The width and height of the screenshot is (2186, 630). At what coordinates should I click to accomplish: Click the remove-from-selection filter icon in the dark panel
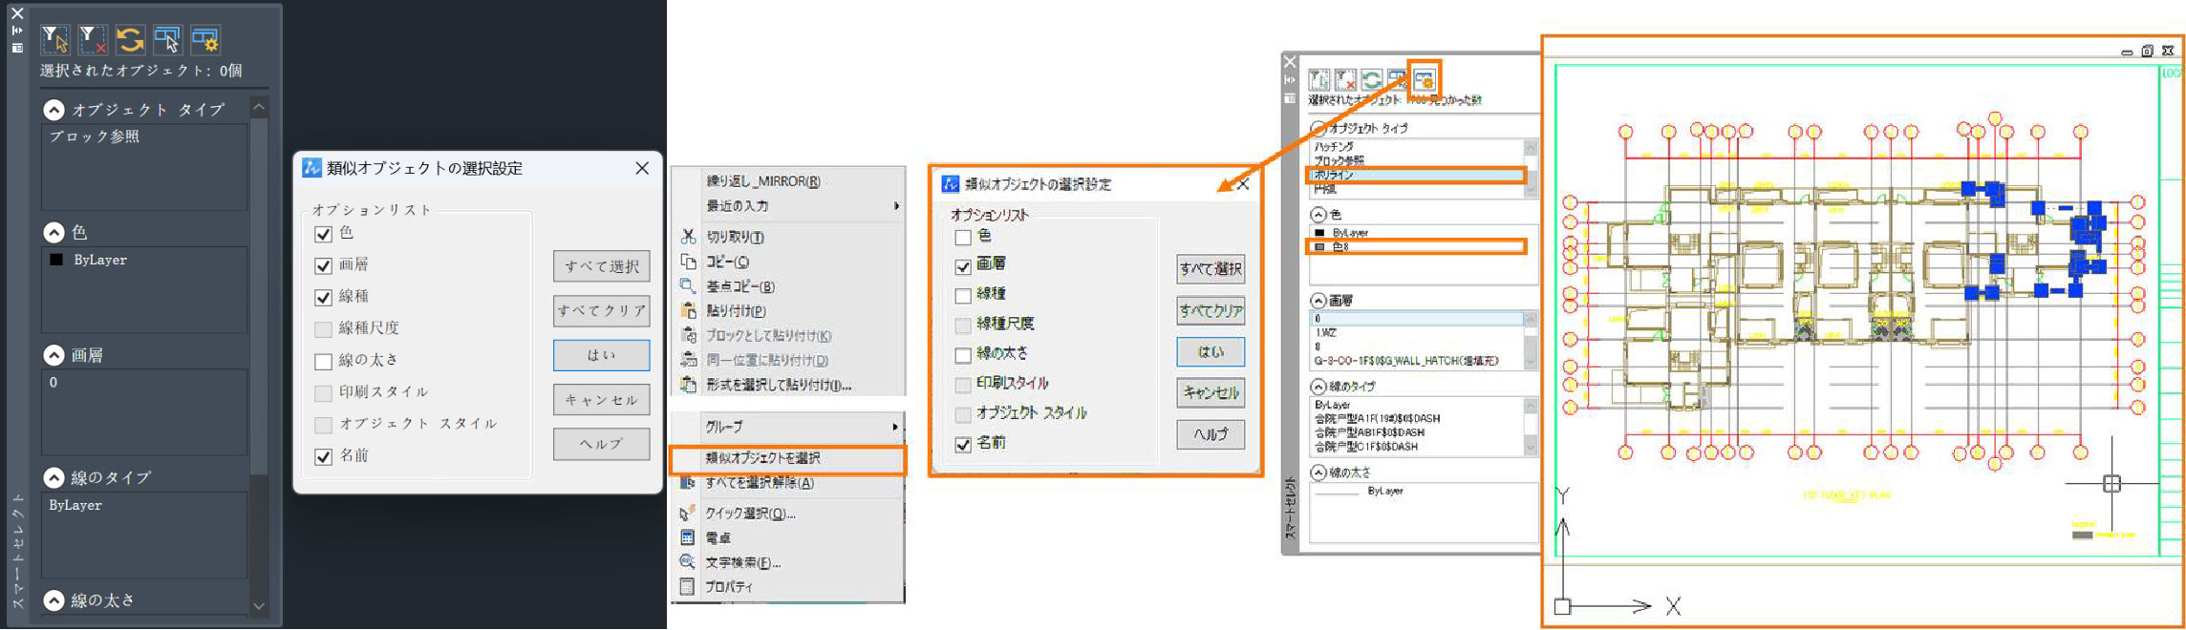[93, 39]
